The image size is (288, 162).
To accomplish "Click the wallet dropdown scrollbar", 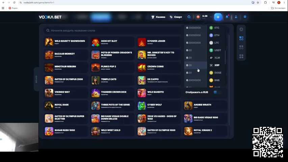I will point(225,57).
